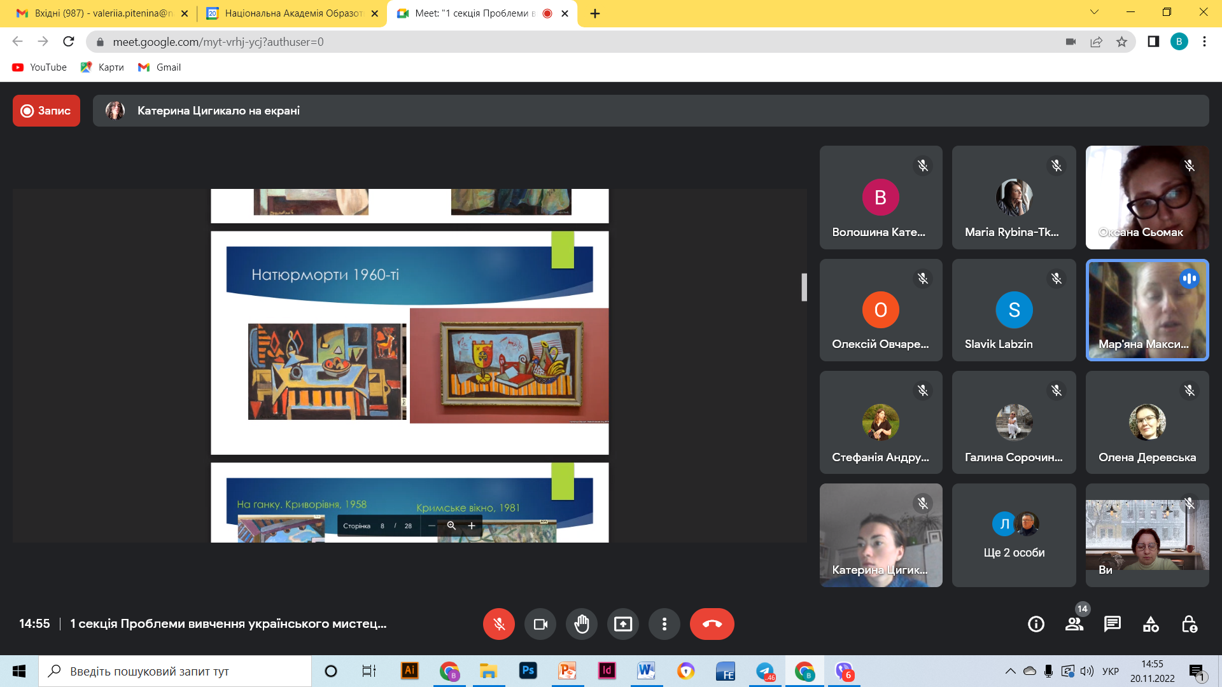This screenshot has width=1222, height=687.
Task: Click the Windows taskbar search box
Action: click(175, 671)
